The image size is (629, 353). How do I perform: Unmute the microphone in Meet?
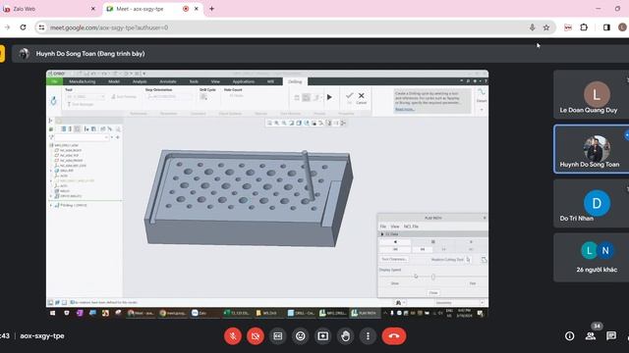(x=233, y=336)
